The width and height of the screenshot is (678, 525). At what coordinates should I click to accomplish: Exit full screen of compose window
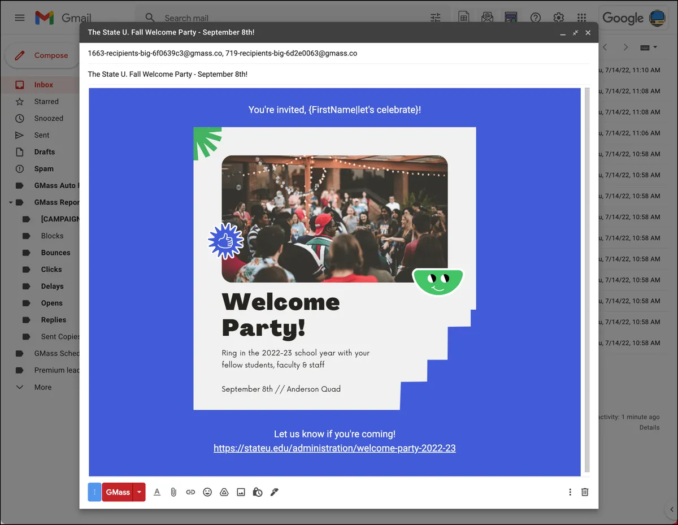point(575,33)
